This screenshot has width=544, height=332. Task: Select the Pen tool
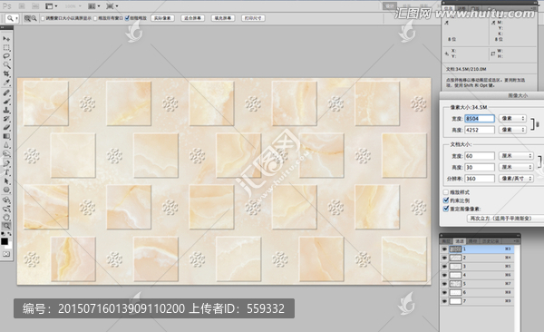(6, 163)
